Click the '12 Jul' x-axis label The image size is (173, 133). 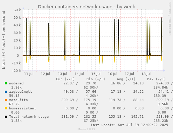click(x=45, y=74)
